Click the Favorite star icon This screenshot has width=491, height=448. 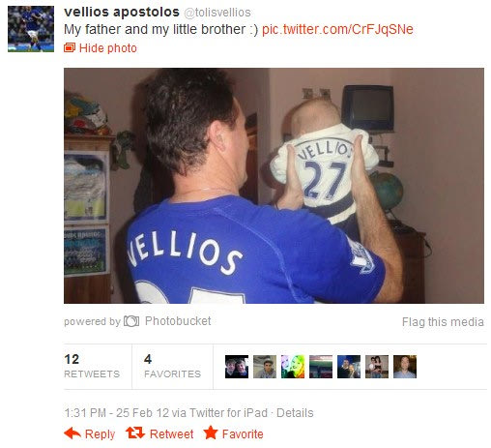click(x=211, y=433)
